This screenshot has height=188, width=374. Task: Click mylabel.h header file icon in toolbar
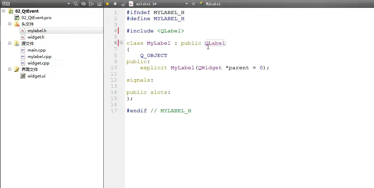point(131,4)
